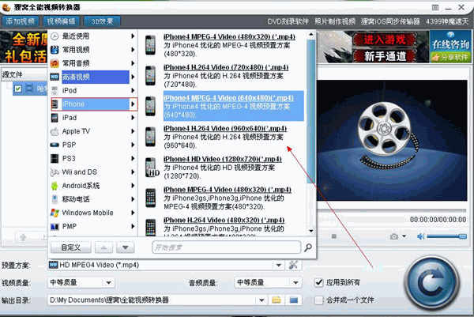This screenshot has width=474, height=317.
Task: Click the game controller icon beside Wii and DS
Action: point(55,172)
